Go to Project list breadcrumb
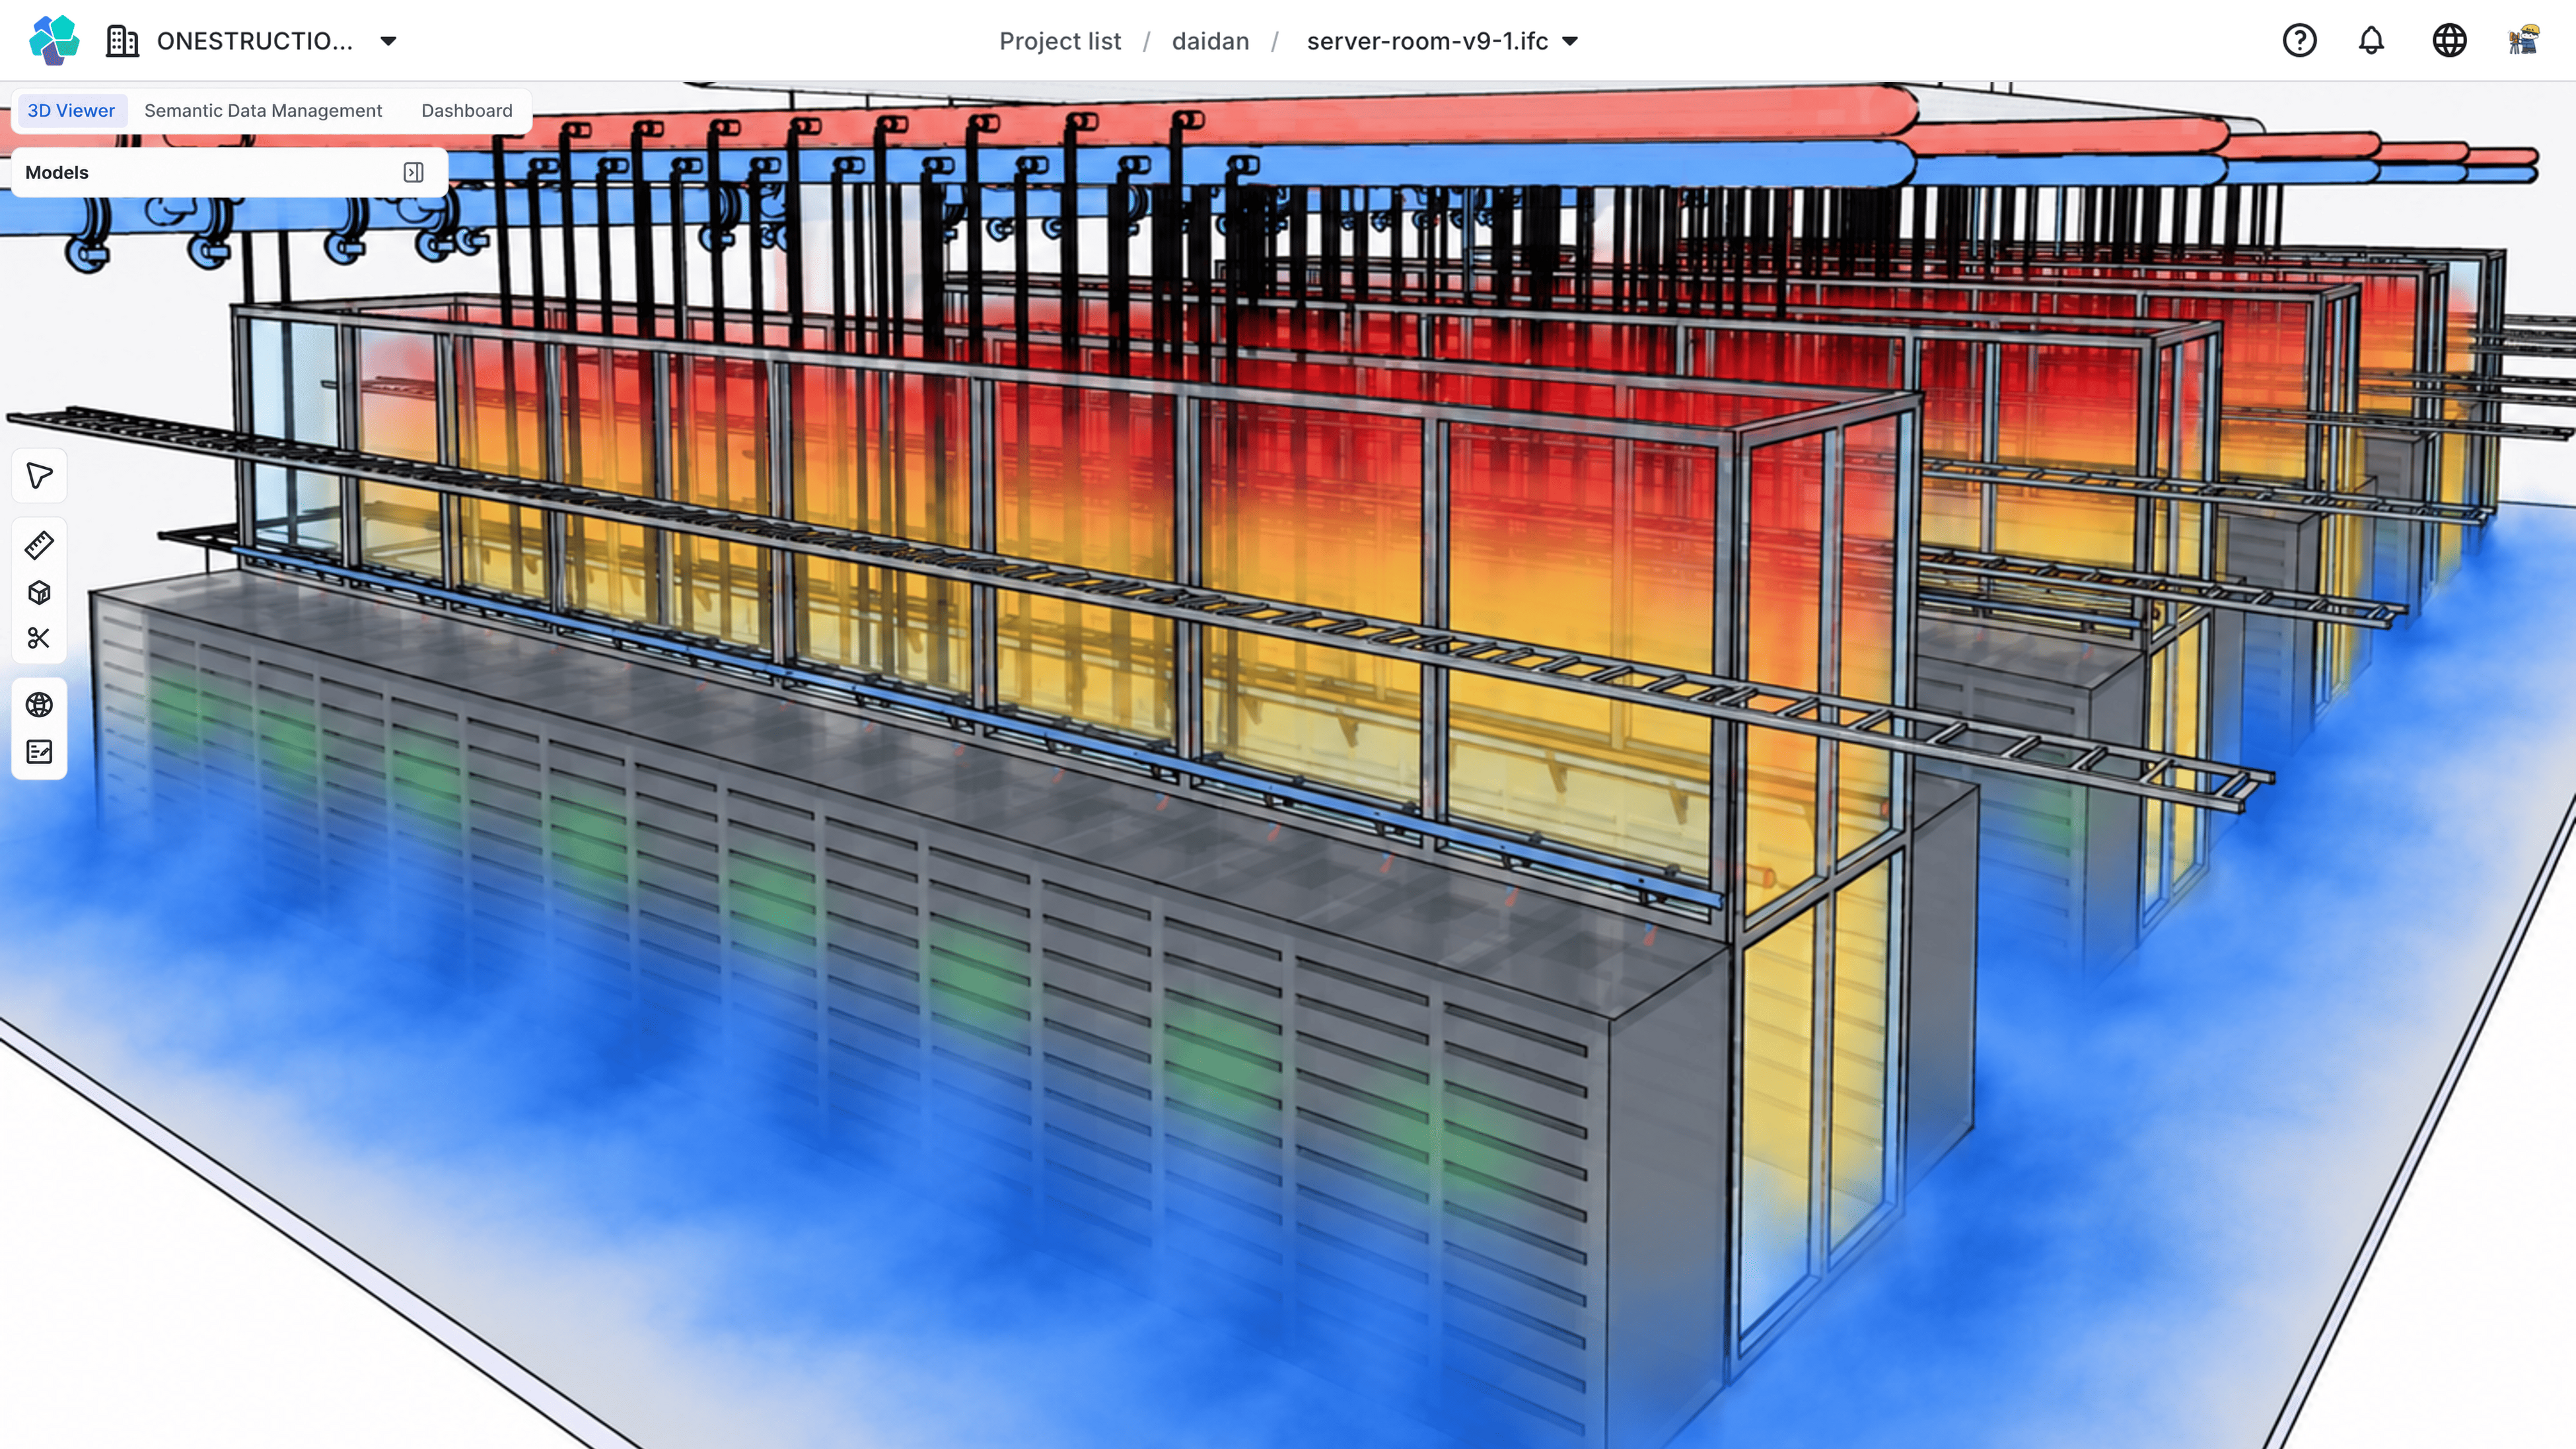The image size is (2576, 1449). 1060,41
